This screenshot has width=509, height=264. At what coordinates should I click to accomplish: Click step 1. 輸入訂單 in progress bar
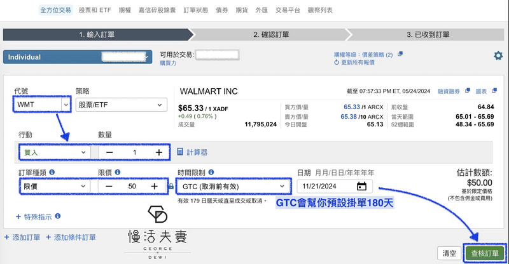97,35
